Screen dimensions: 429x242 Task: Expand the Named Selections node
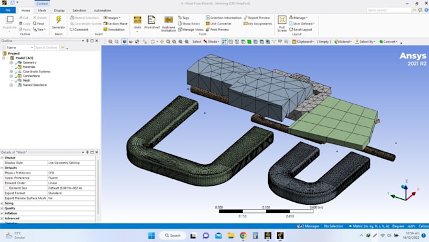[x=11, y=85]
